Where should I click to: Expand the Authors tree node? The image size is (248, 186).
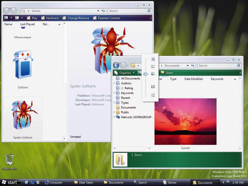coord(114,83)
